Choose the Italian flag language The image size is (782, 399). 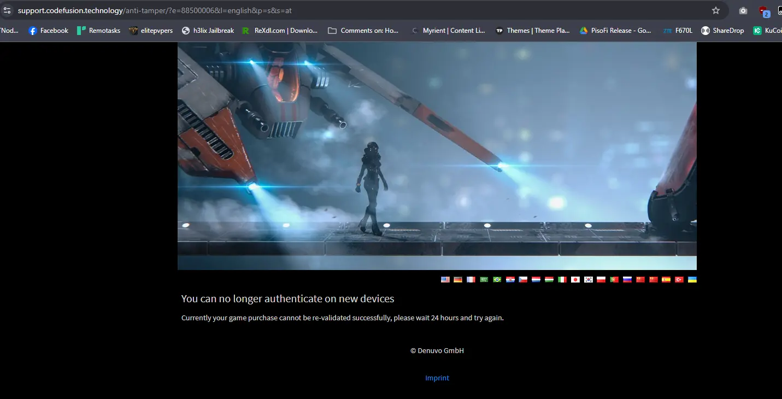pyautogui.click(x=562, y=279)
